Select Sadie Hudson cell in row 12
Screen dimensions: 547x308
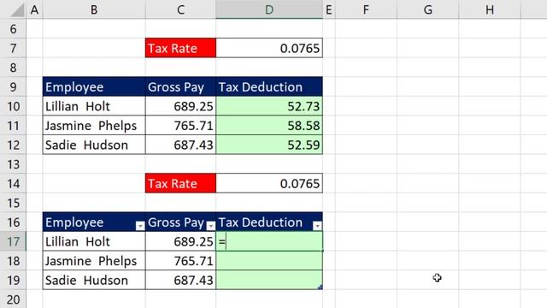94,145
